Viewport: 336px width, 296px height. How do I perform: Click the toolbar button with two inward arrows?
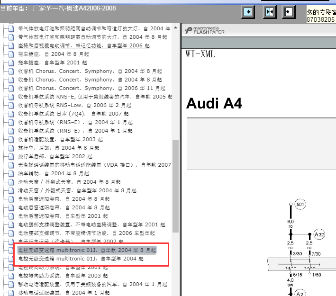(270, 12)
